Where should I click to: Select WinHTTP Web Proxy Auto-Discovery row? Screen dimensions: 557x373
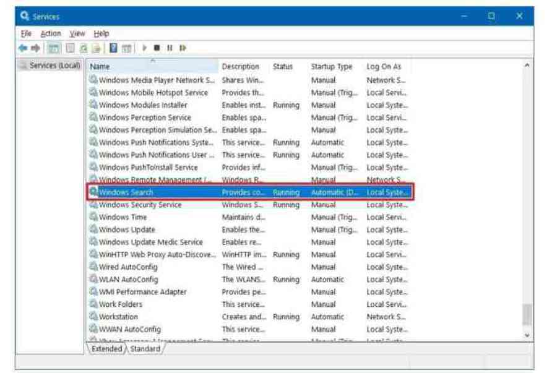click(250, 254)
